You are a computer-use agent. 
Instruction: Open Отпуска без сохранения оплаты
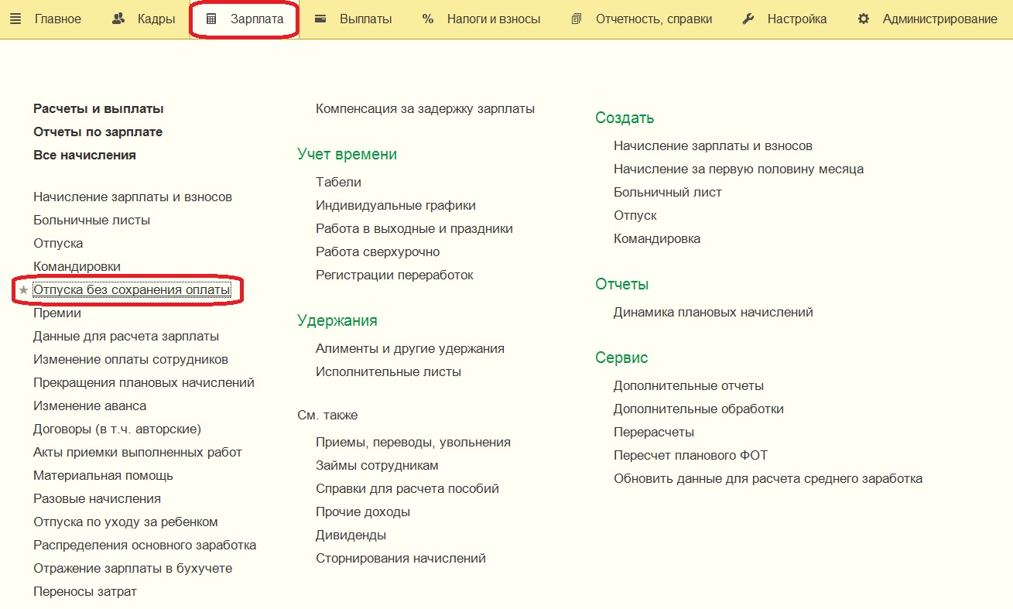[x=132, y=289]
